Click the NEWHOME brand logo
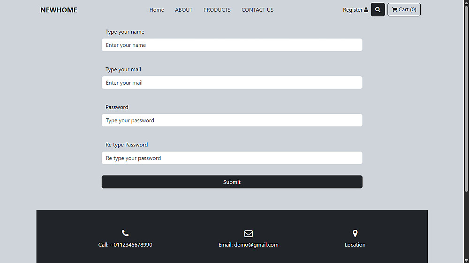469x263 pixels. point(59,10)
